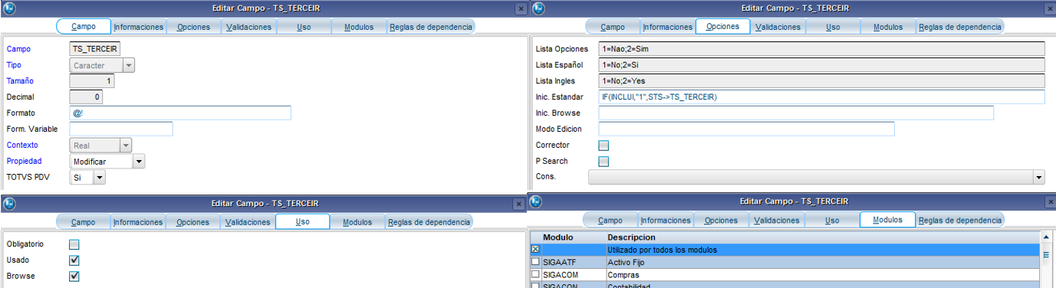Click the Tamaño field
The height and width of the screenshot is (288, 1056).
point(93,81)
